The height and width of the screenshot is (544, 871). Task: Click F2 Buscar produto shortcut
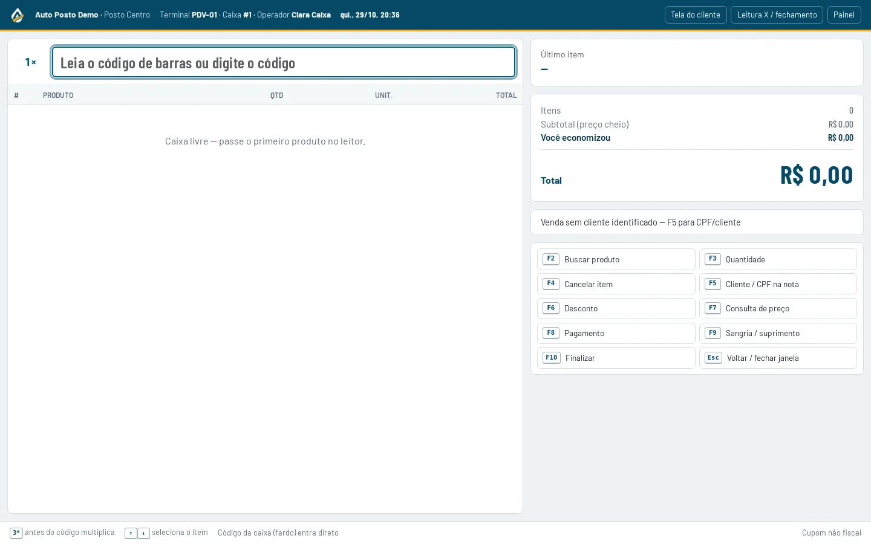(616, 259)
